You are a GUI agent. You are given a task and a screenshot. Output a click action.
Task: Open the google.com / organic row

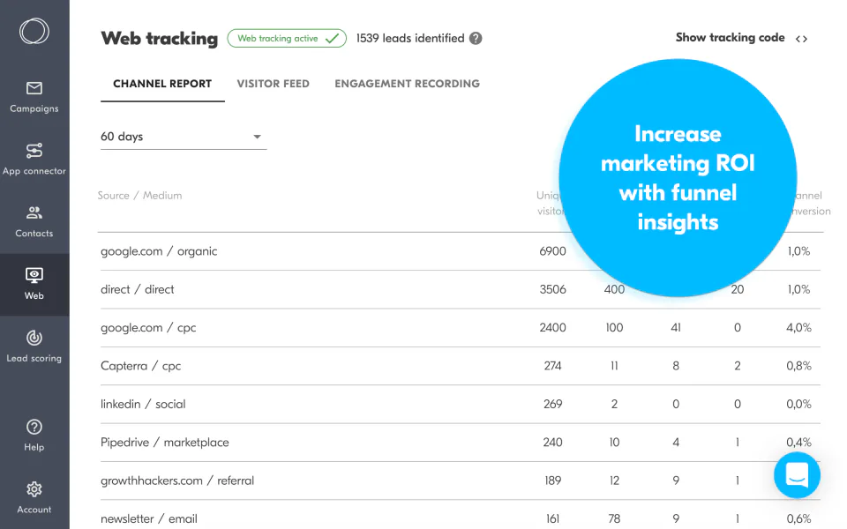click(159, 251)
